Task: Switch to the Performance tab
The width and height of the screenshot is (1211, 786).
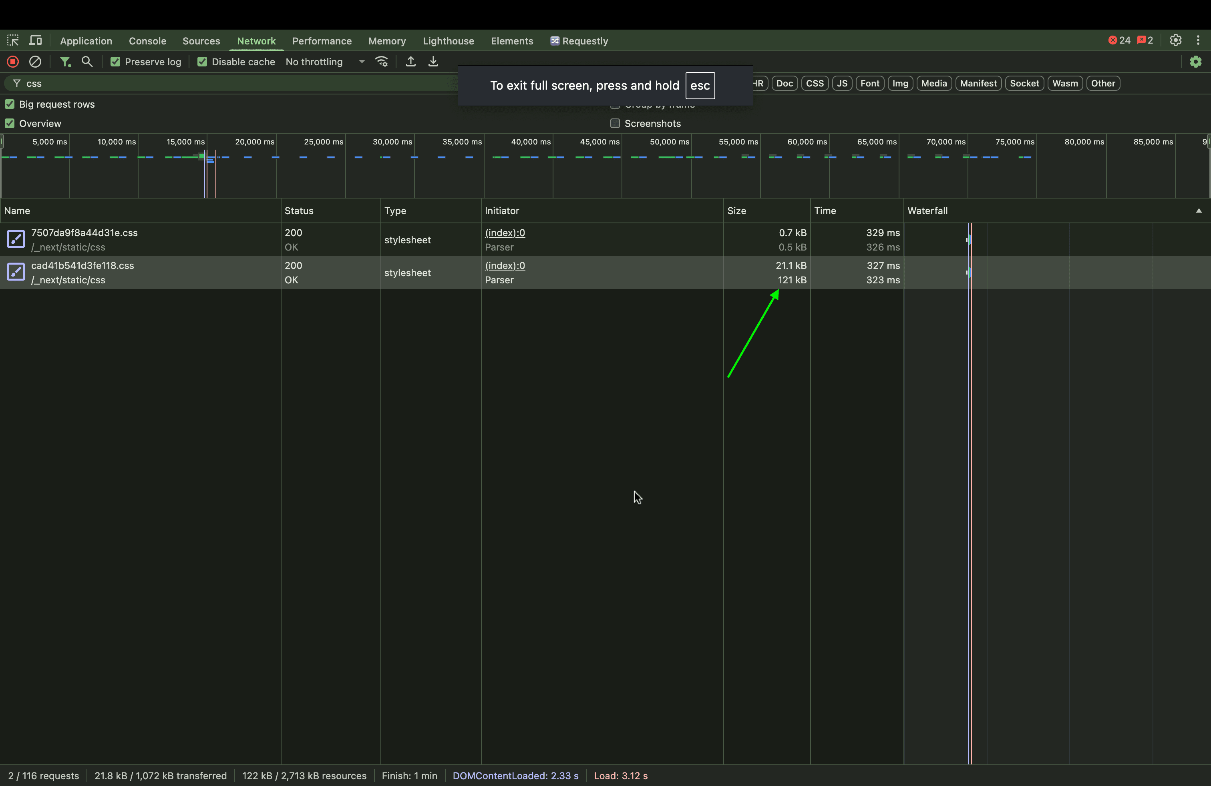Action: [322, 41]
